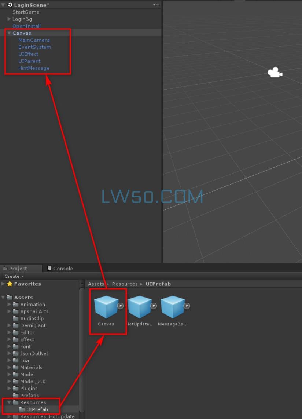
Task: Select the UIPrefab folder in tree
Action: (37, 409)
